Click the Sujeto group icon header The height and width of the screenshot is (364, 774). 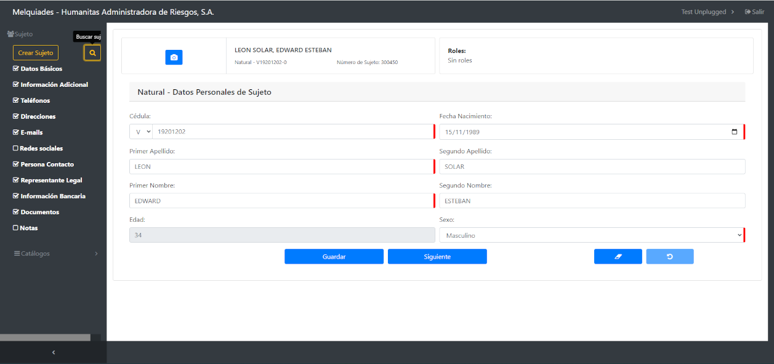[10, 34]
